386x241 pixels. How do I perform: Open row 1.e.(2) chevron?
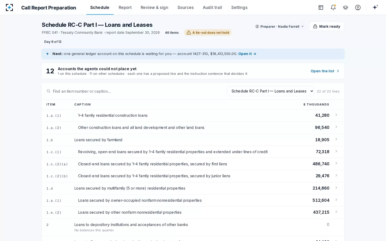coord(336,212)
